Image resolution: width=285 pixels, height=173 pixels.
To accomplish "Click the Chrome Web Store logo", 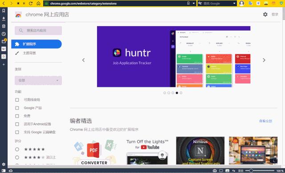I will coord(18,15).
